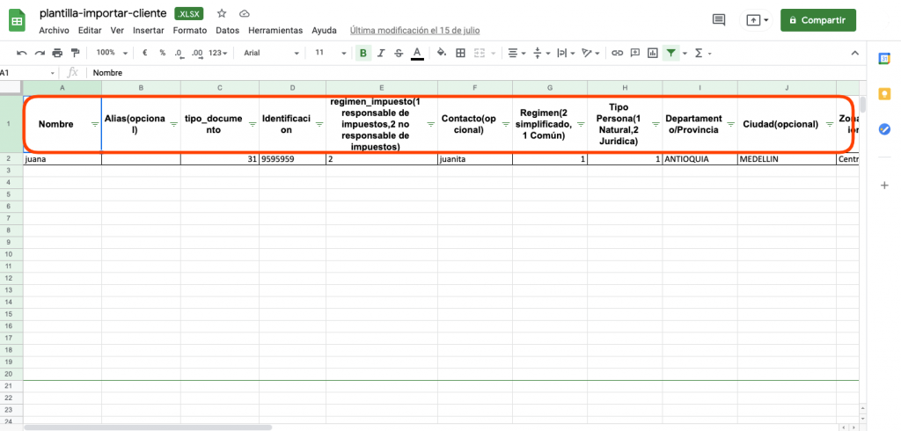Open filter on Nombre header cell
The height and width of the screenshot is (431, 901).
[x=95, y=124]
